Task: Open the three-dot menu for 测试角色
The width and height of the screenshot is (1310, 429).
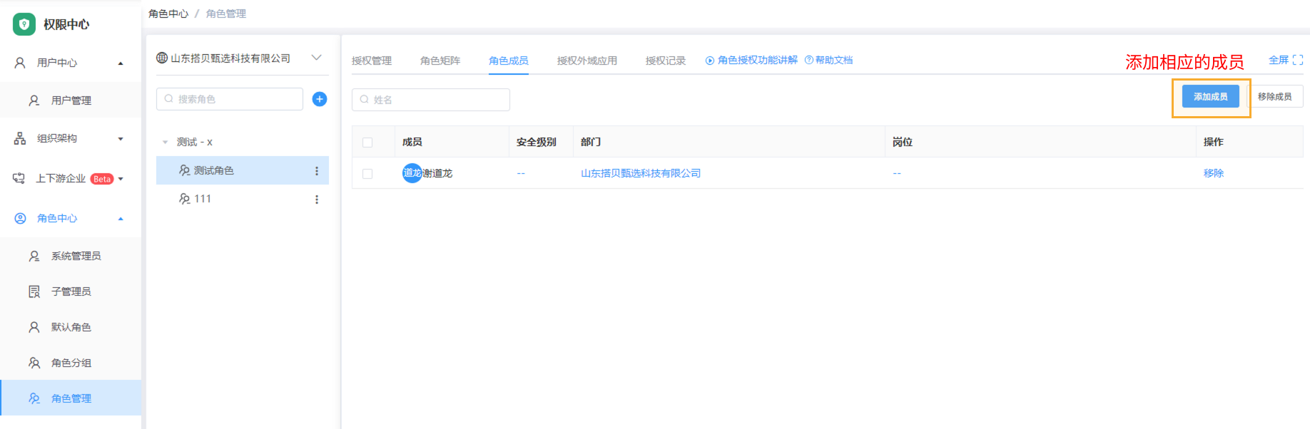Action: point(317,171)
